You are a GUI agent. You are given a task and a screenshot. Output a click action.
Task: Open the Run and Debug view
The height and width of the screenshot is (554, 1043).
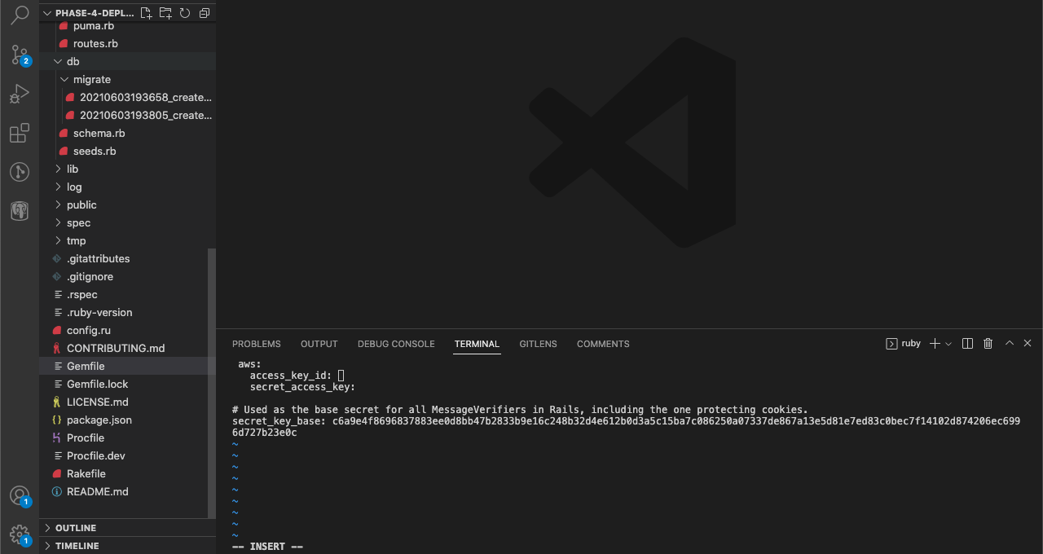tap(20, 94)
